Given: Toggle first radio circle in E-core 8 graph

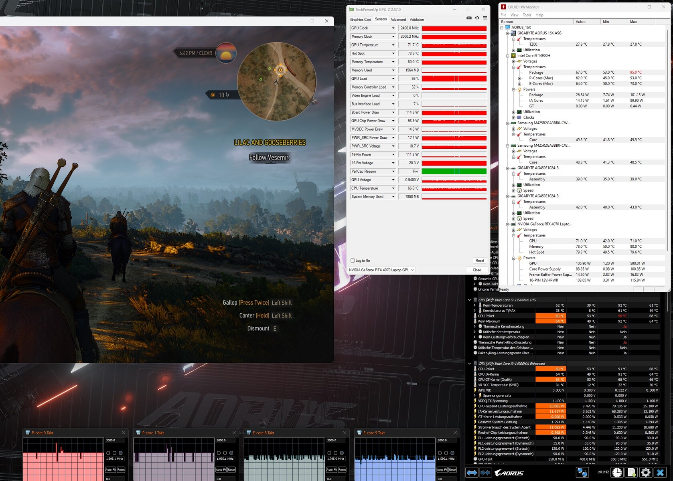Looking at the screenshot, I should click(x=330, y=453).
